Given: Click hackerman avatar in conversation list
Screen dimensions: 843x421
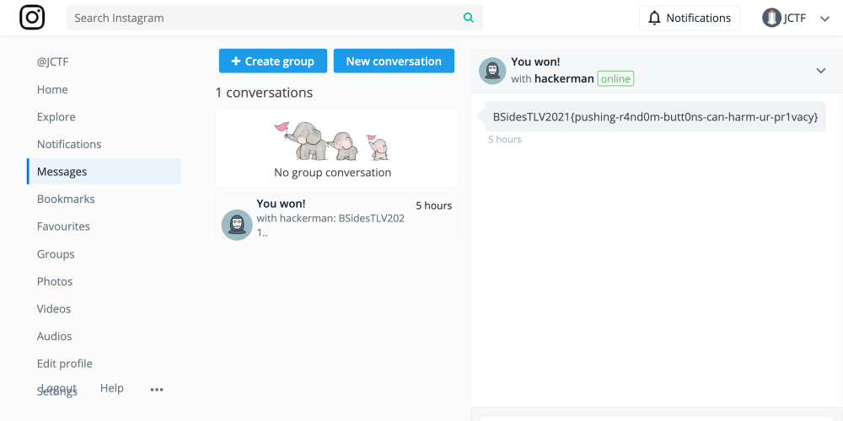Looking at the screenshot, I should [x=237, y=225].
